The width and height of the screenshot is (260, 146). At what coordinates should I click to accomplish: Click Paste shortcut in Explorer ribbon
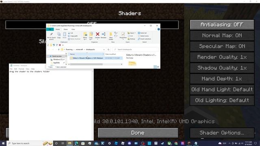pos(74,39)
